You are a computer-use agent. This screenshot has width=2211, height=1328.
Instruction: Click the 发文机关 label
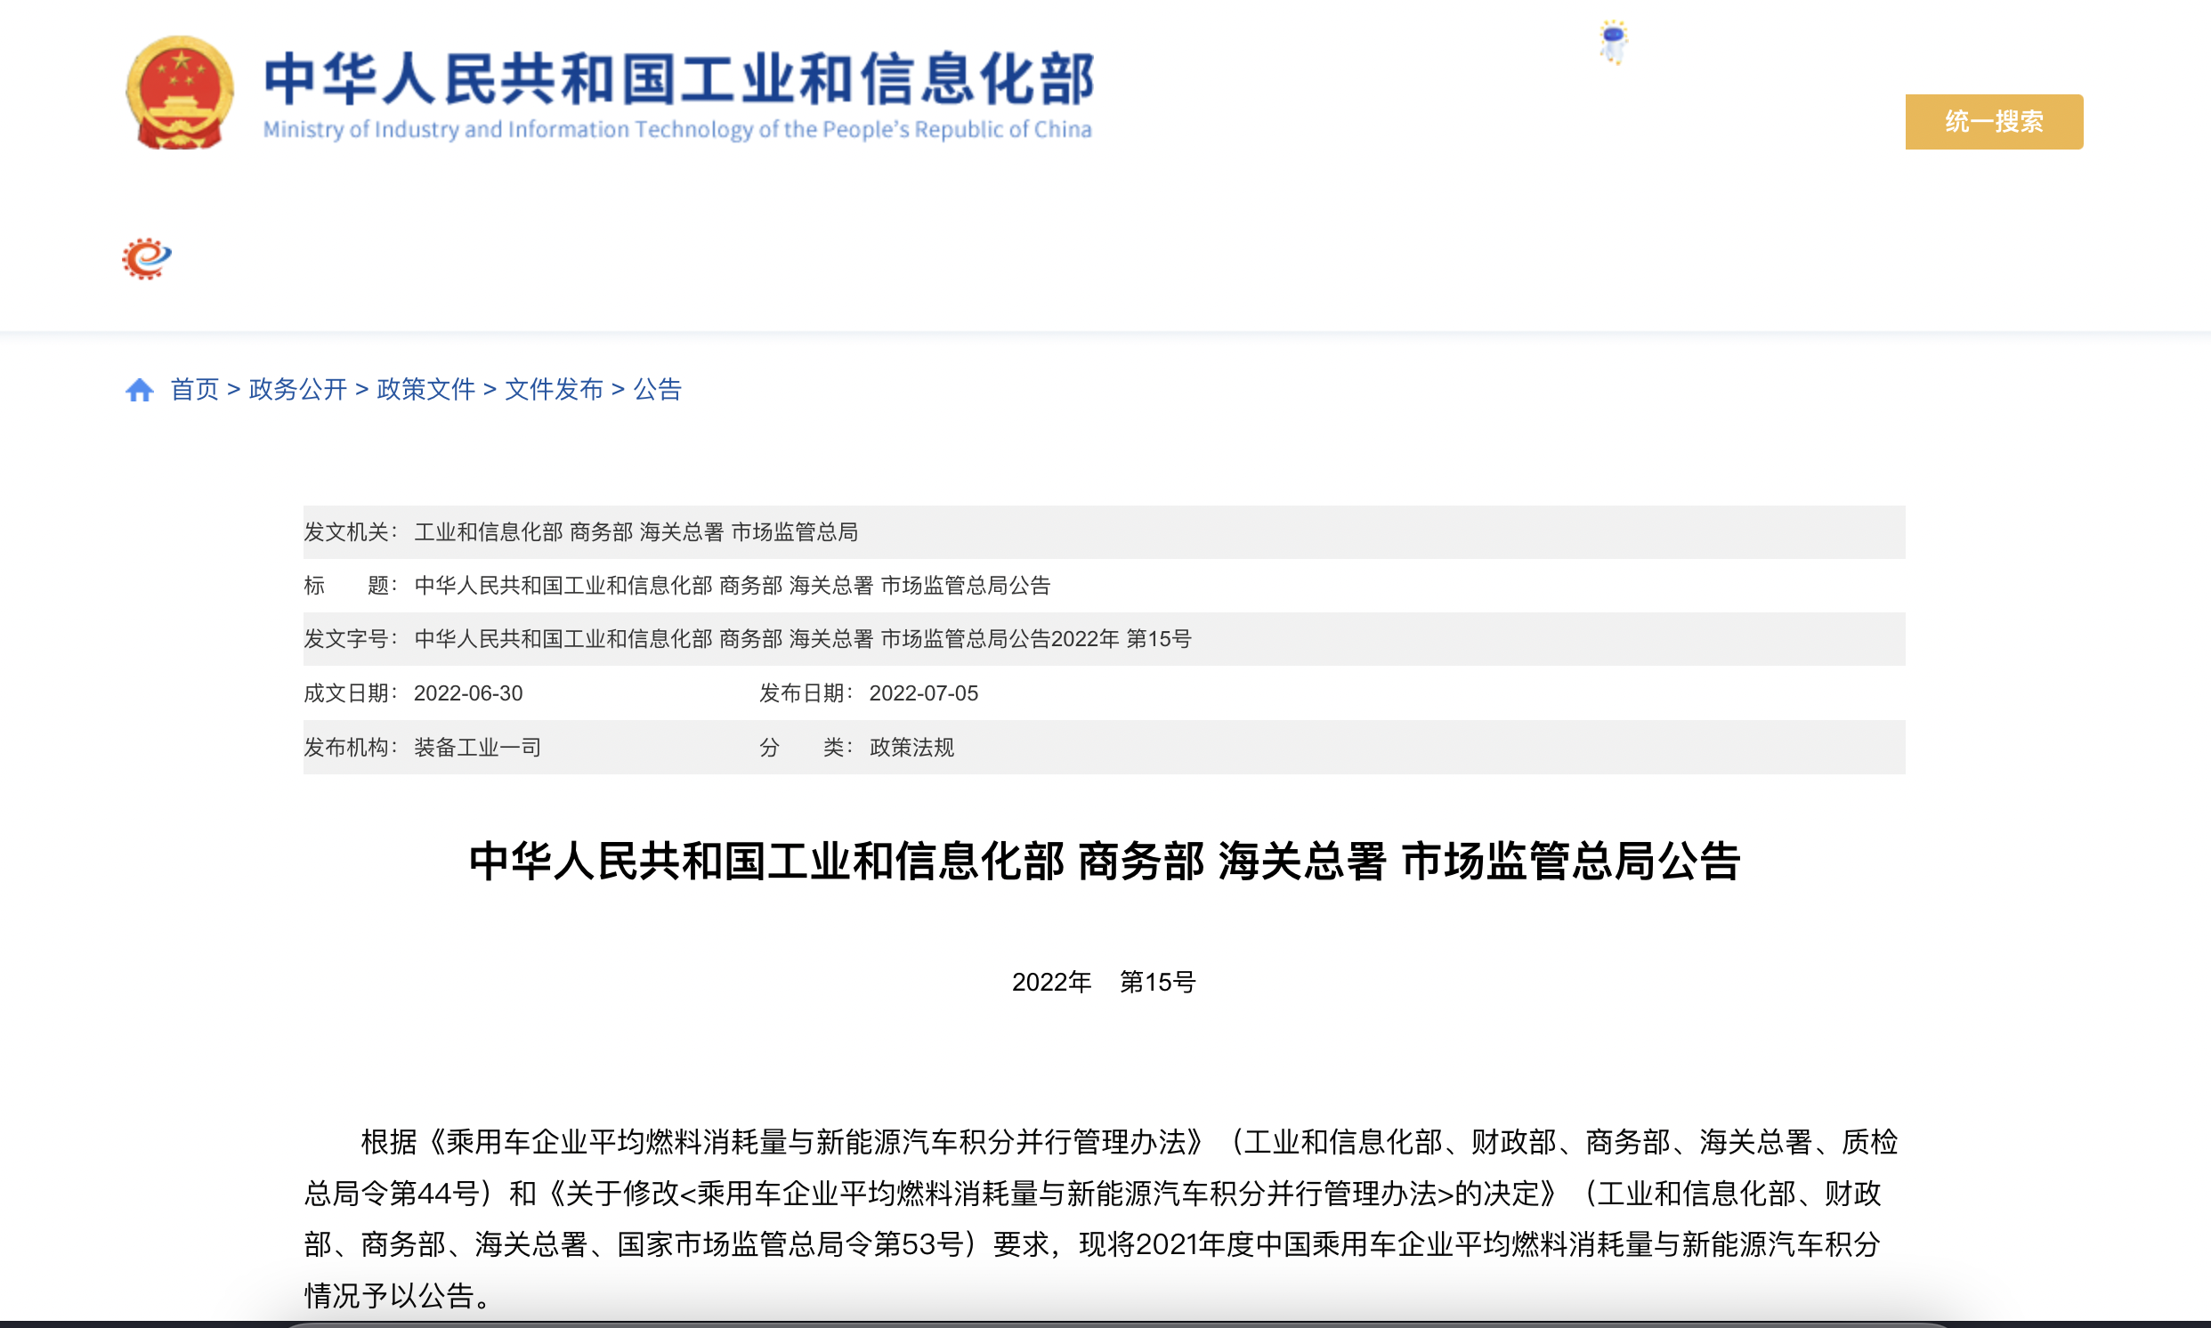[351, 532]
